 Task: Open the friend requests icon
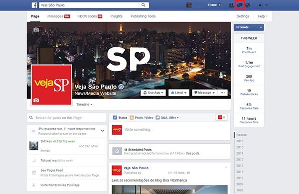[231, 5]
